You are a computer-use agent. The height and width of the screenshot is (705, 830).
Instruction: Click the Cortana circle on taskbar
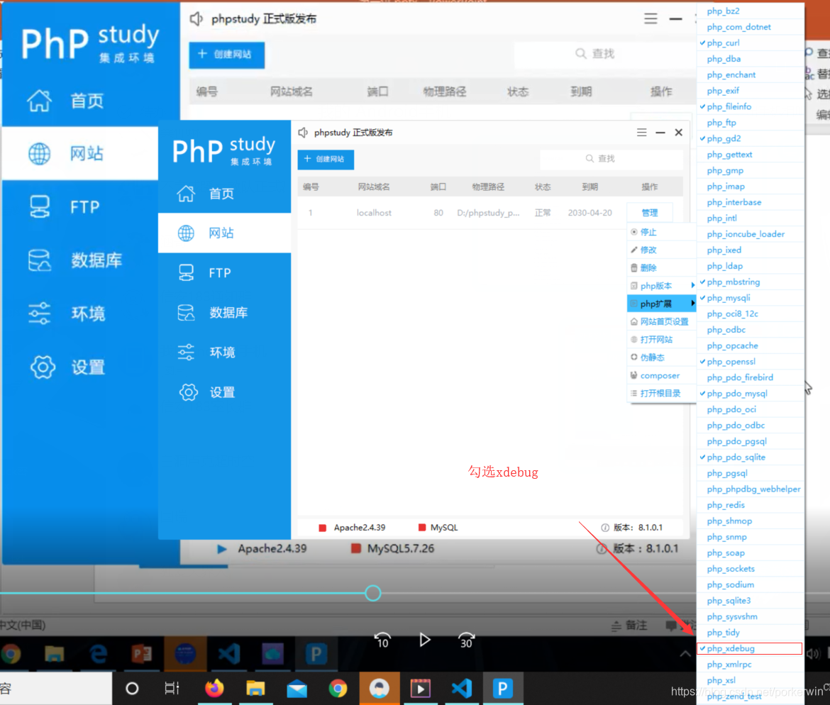tap(132, 688)
